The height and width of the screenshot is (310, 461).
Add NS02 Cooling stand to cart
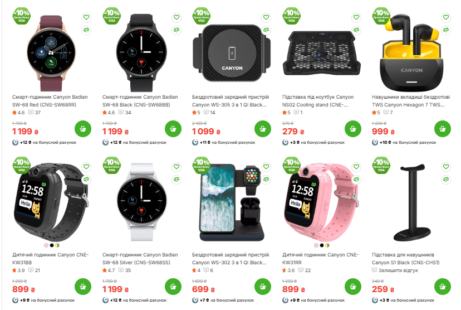pos(353,129)
